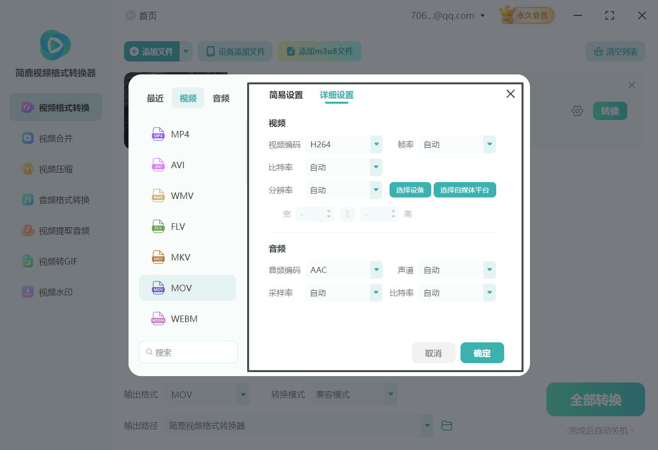
Task: Click the gear settings icon beside the 转换 button
Action: pos(577,111)
